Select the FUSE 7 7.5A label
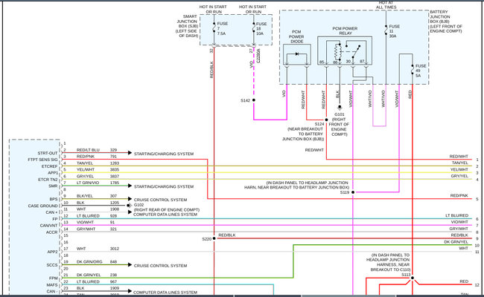Screen dimensions: 484x297 [222, 28]
